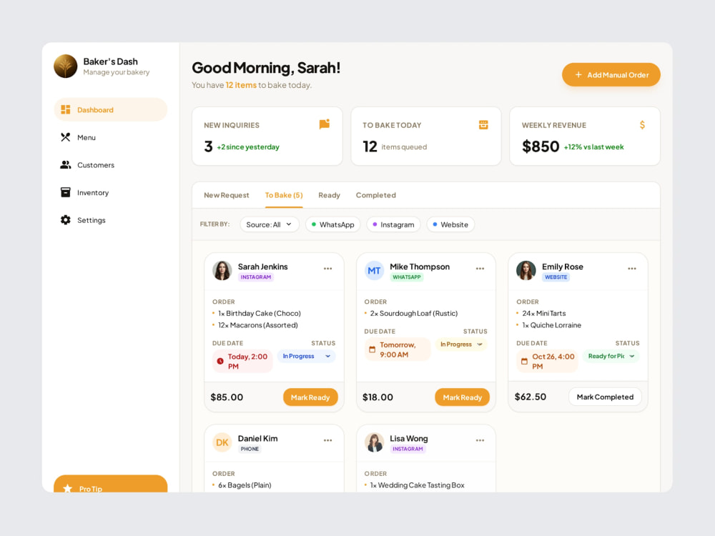
Task: Open more options on Daniel Kim card
Action: (x=328, y=440)
